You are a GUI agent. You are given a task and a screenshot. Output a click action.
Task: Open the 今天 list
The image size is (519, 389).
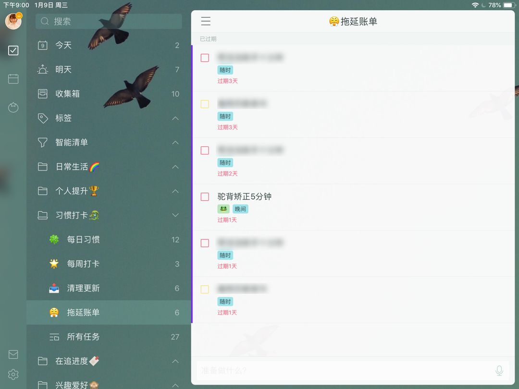109,45
